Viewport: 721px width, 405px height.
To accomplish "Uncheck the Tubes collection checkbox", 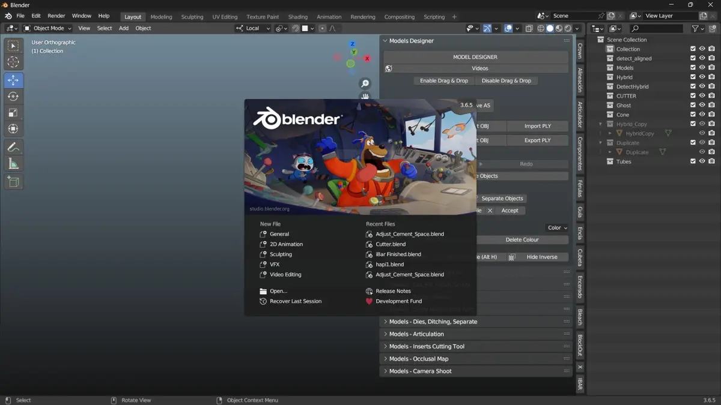I will click(693, 161).
